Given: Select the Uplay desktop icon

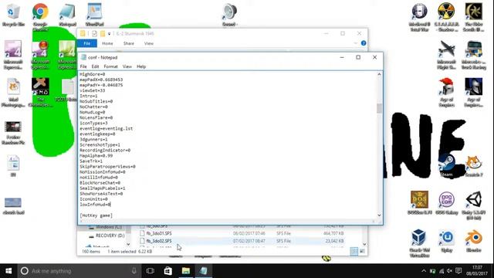Looking at the screenshot, I should point(446,241).
